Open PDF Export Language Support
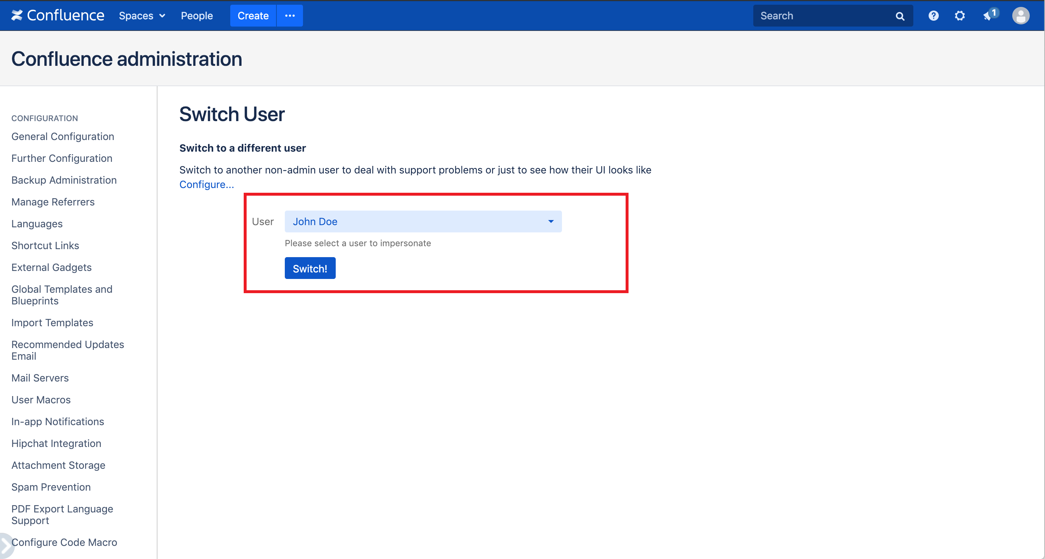The height and width of the screenshot is (559, 1045). 62,514
